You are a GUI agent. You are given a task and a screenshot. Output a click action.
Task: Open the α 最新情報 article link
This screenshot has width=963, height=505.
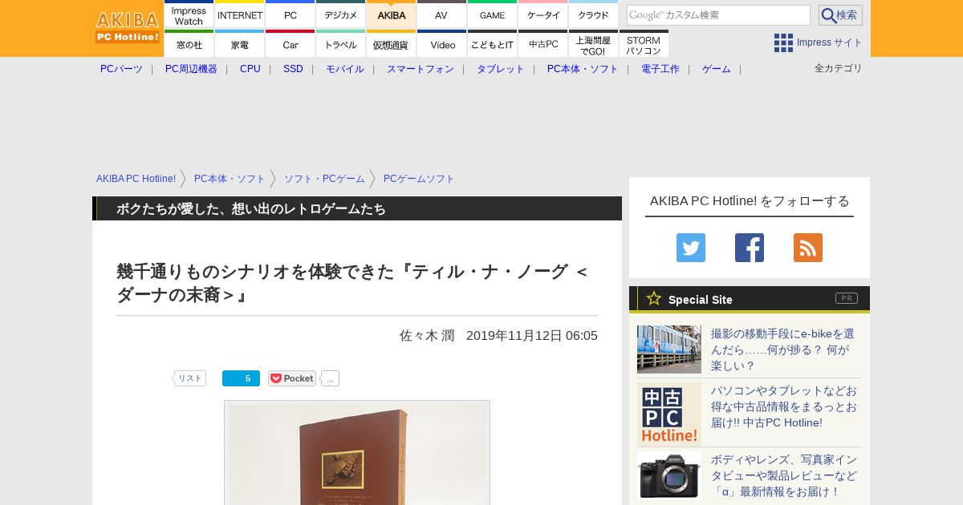tap(784, 475)
